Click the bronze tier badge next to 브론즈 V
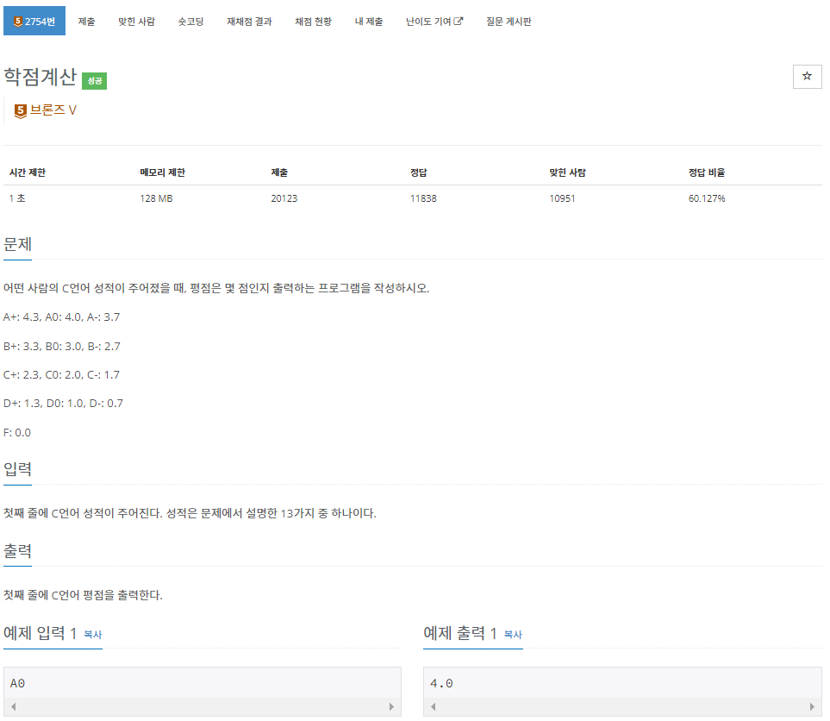This screenshot has width=830, height=721. (x=20, y=110)
